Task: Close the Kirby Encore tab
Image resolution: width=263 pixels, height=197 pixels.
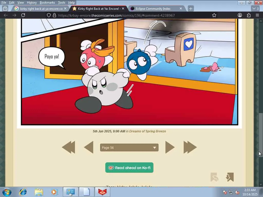Action: [x=123, y=8]
